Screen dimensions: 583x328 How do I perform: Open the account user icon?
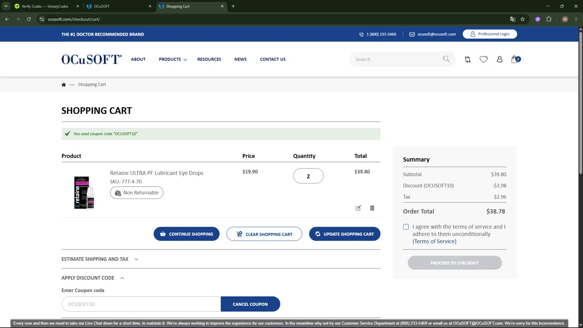[x=499, y=59]
